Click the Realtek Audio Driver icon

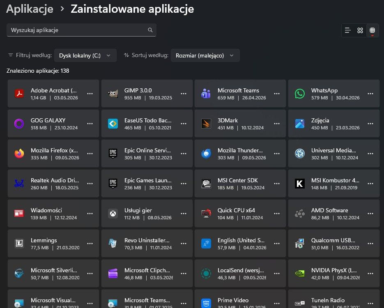click(x=19, y=184)
